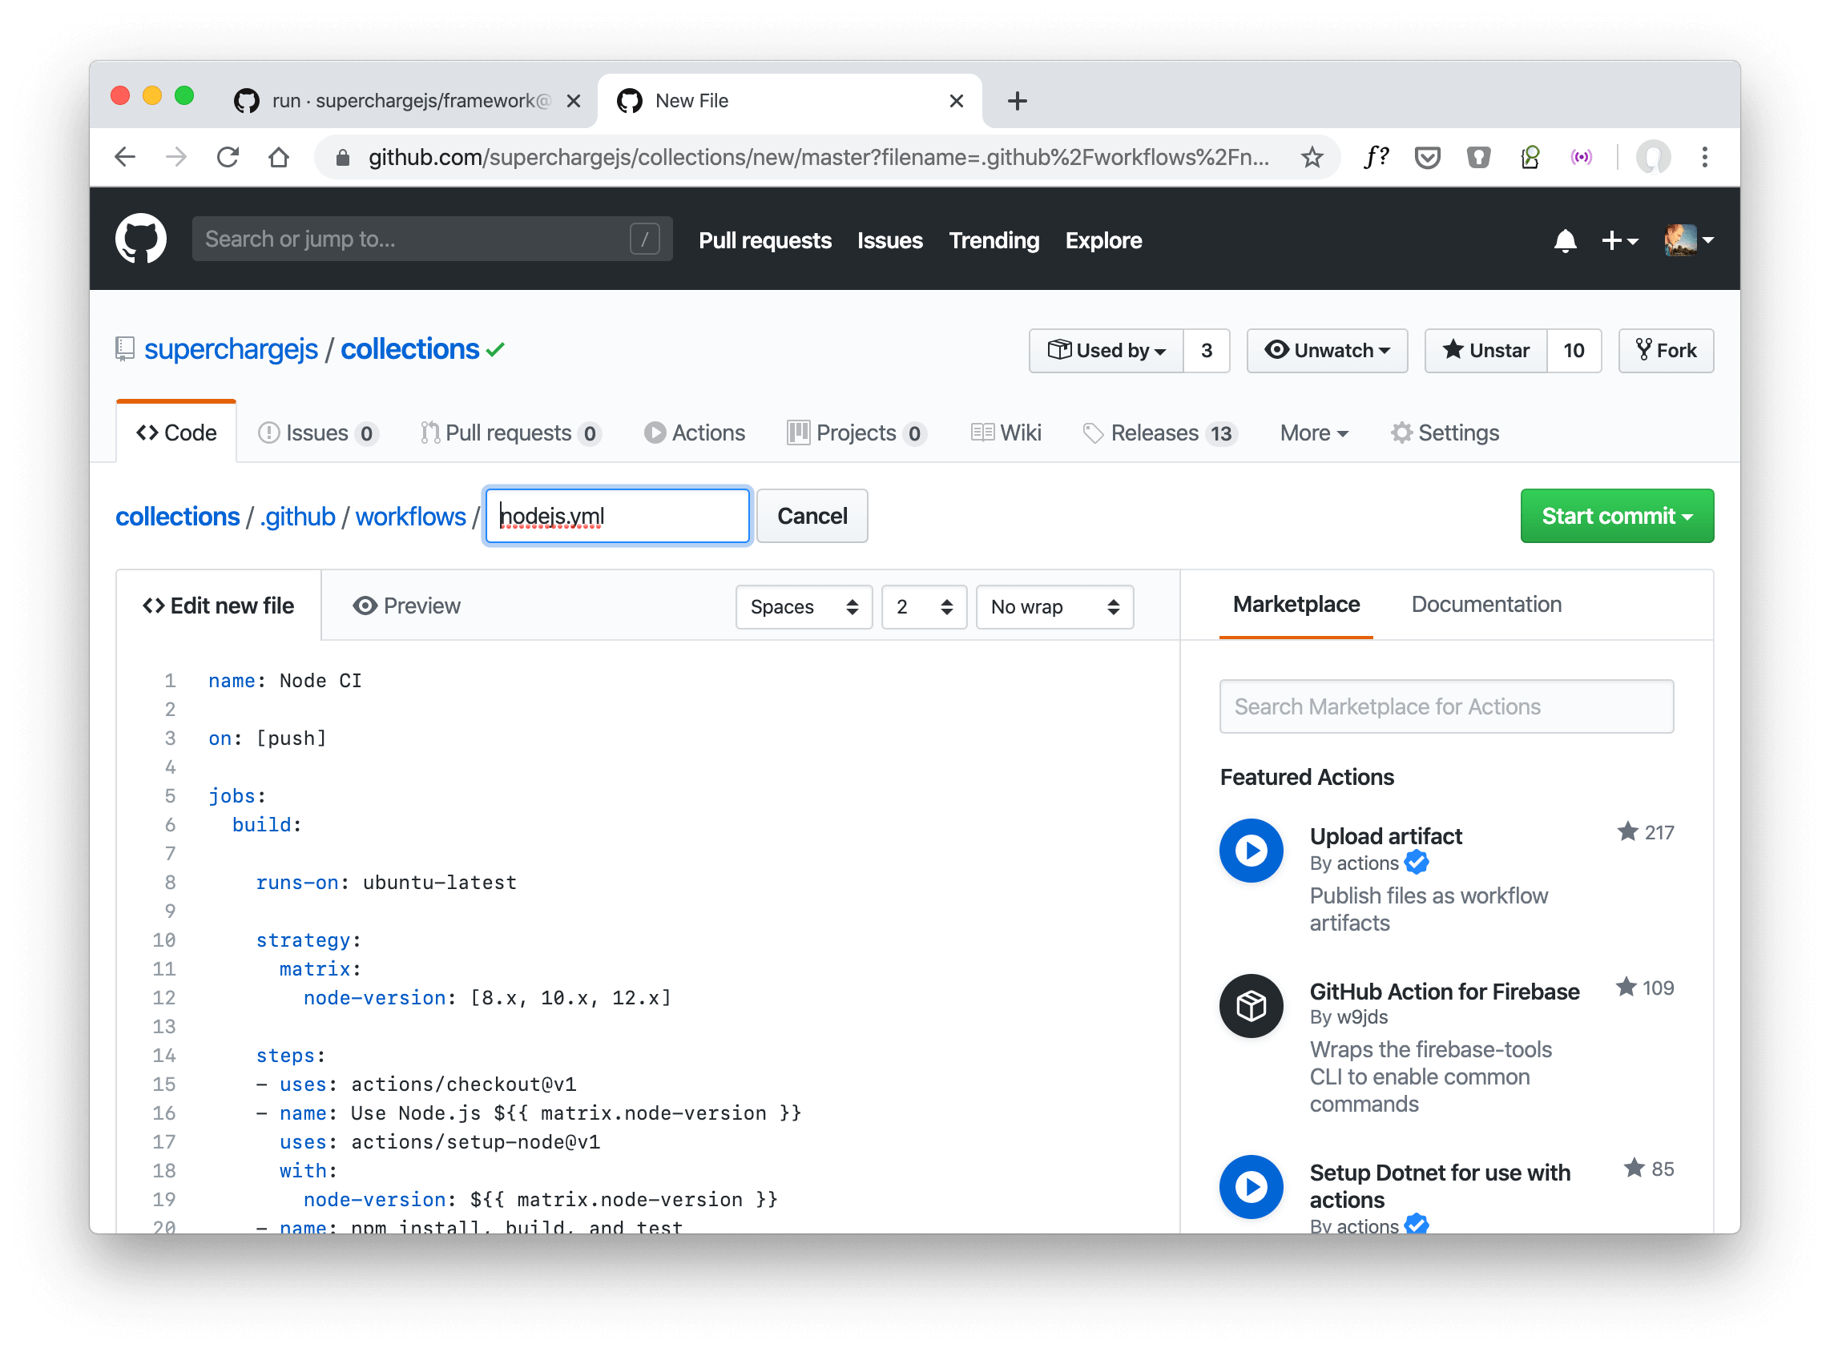
Task: Open the Used by dropdown
Action: pyautogui.click(x=1106, y=350)
